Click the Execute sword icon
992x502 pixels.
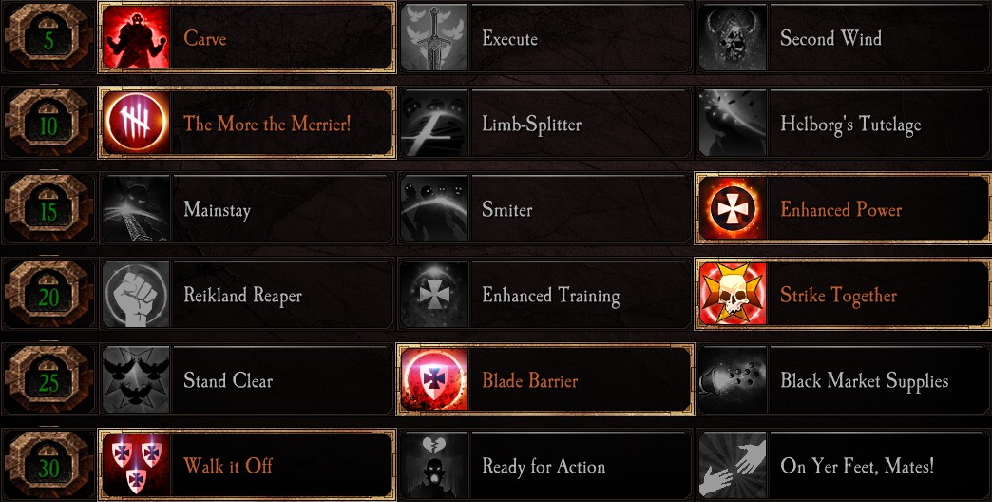(434, 37)
